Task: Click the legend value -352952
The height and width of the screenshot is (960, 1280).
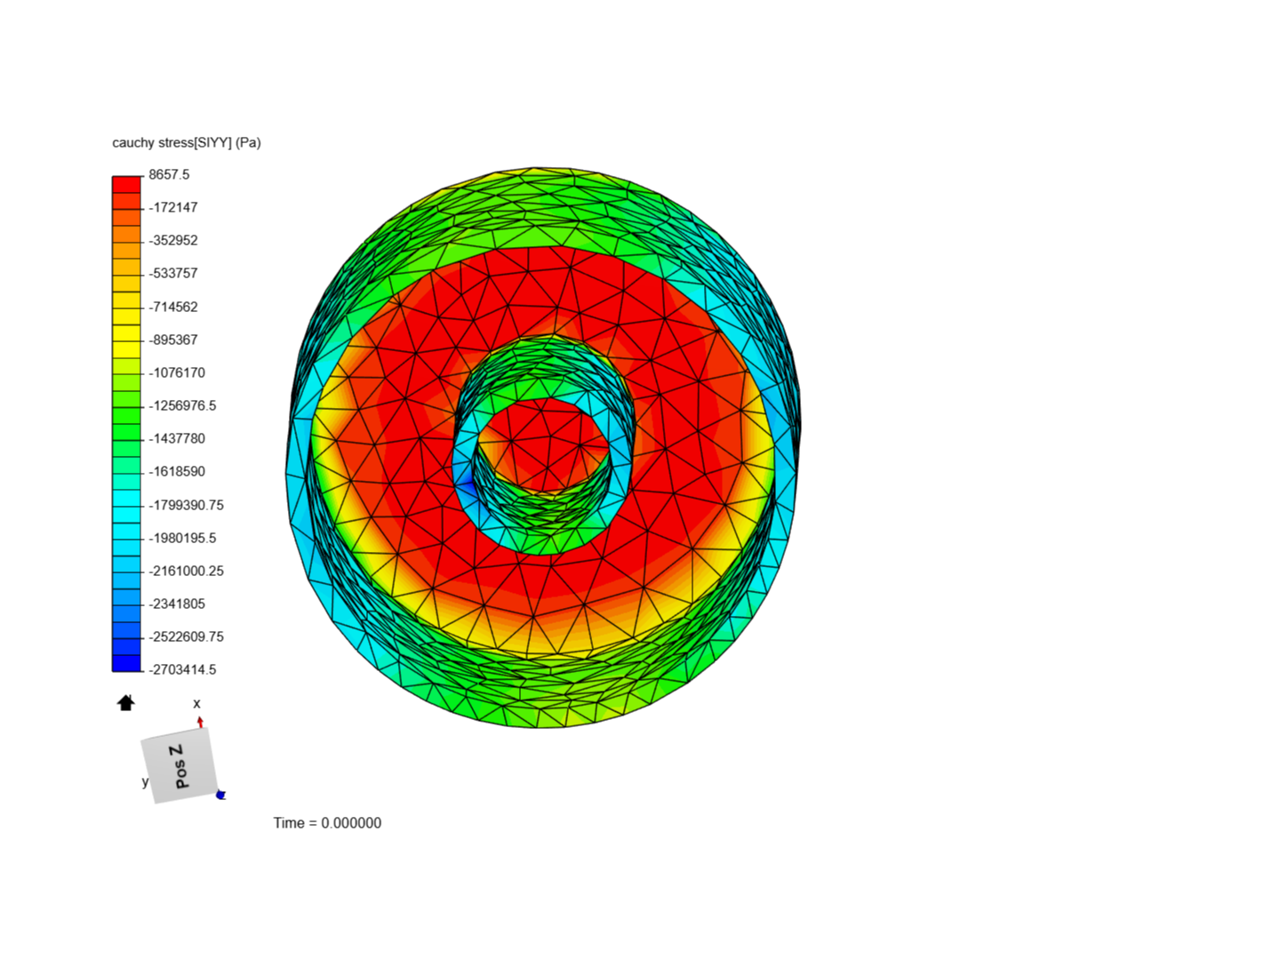Action: (173, 241)
